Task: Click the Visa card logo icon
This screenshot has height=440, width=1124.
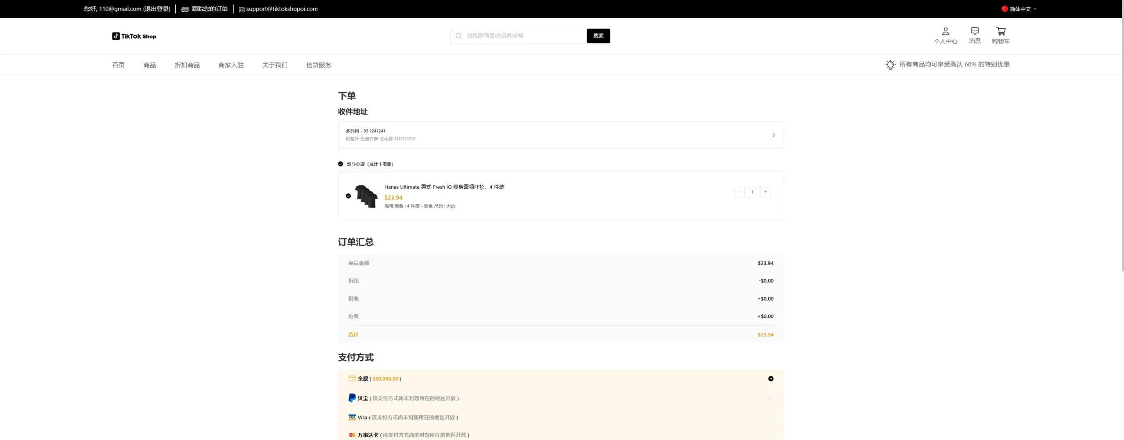Action: (x=352, y=417)
